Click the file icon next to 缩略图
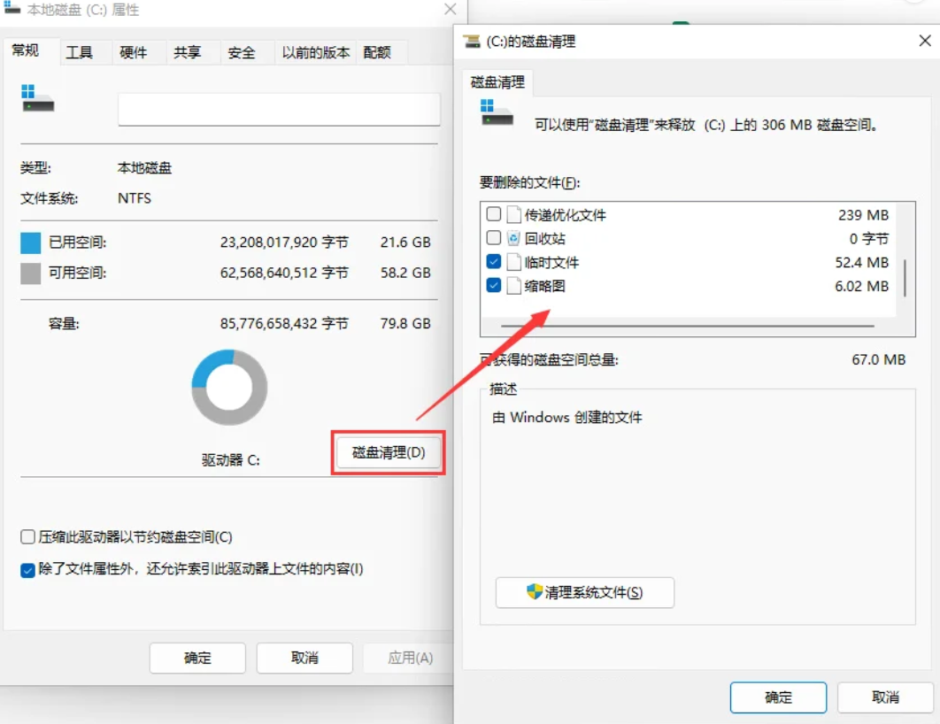940x724 pixels. pos(513,286)
